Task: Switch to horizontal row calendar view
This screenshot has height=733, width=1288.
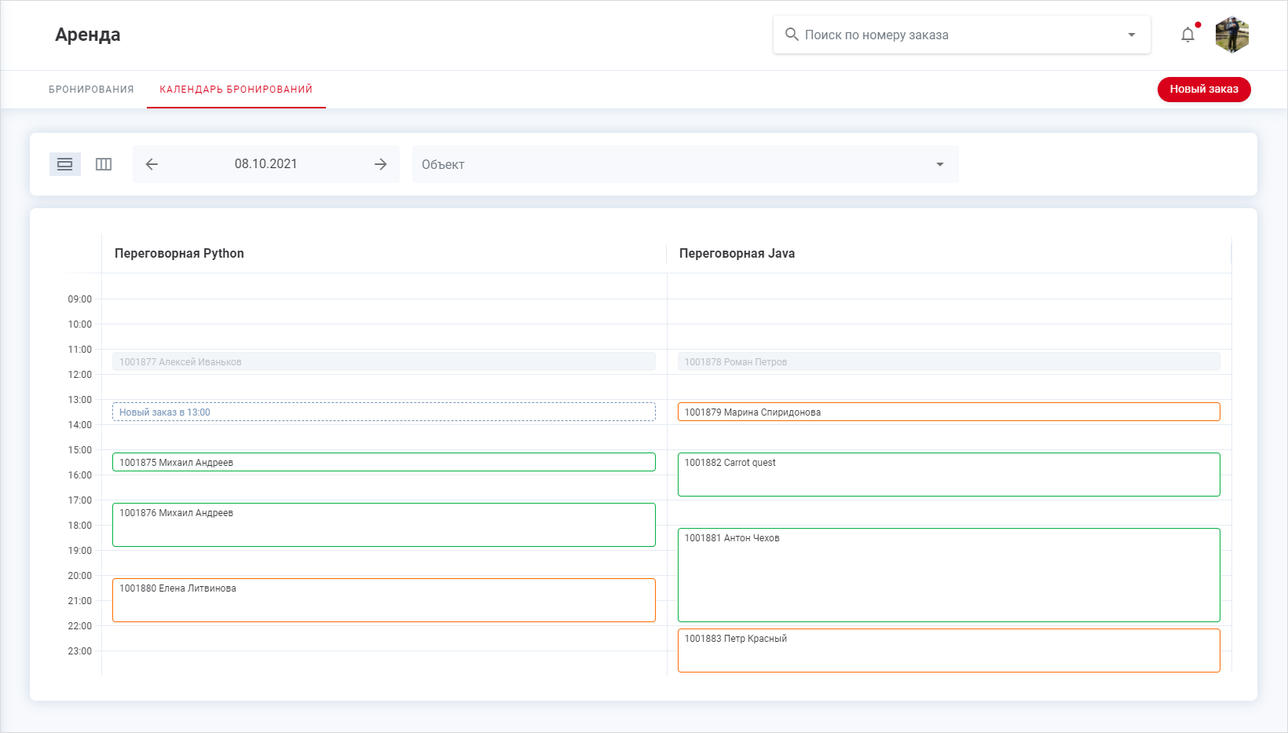Action: (x=65, y=164)
